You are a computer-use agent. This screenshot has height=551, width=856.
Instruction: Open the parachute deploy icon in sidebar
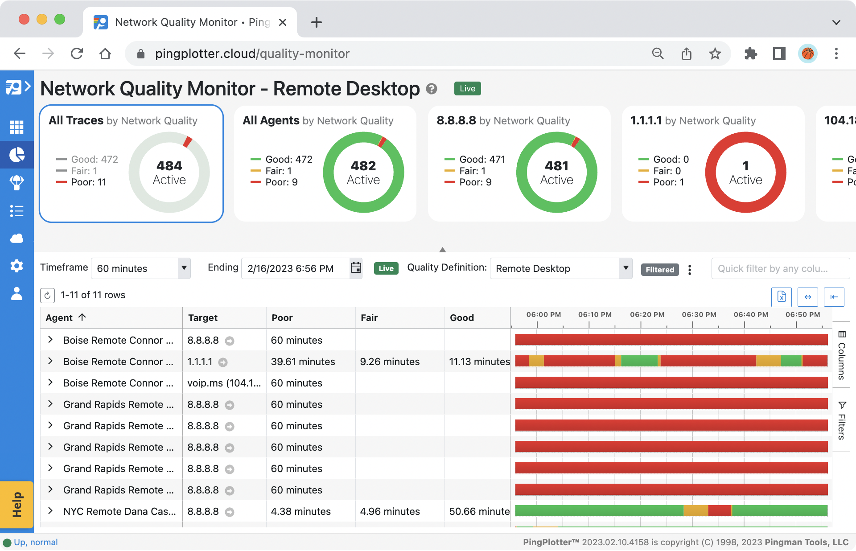(16, 182)
